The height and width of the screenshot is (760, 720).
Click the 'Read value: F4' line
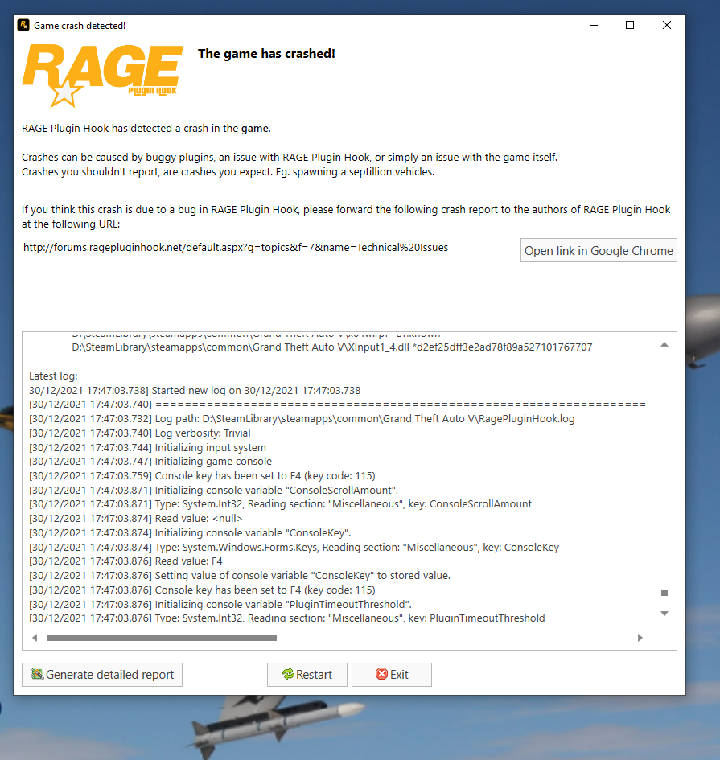pyautogui.click(x=125, y=561)
